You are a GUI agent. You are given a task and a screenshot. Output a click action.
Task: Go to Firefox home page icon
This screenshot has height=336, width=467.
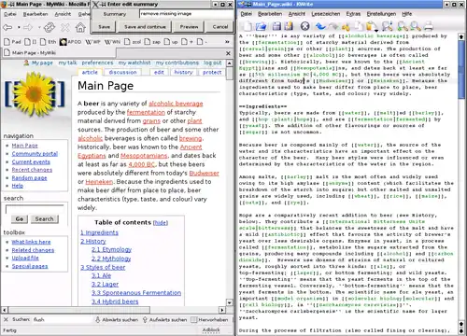click(80, 28)
